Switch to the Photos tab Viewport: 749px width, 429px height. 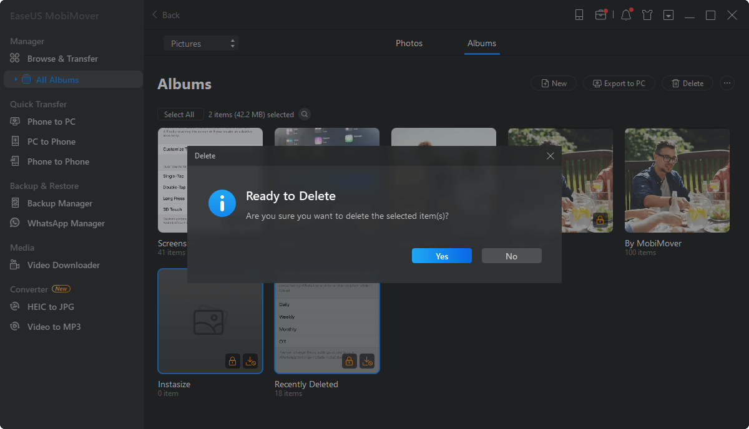(409, 43)
